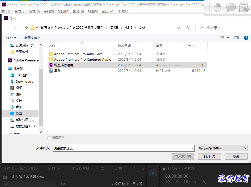Change the file view layout icon
The image size is (251, 187).
coord(222,38)
